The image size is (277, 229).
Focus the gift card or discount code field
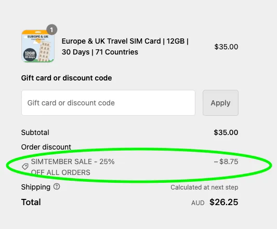[x=108, y=103]
